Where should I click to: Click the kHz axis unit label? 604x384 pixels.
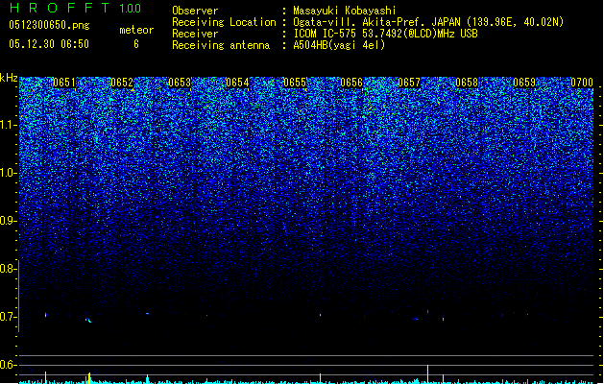9,78
